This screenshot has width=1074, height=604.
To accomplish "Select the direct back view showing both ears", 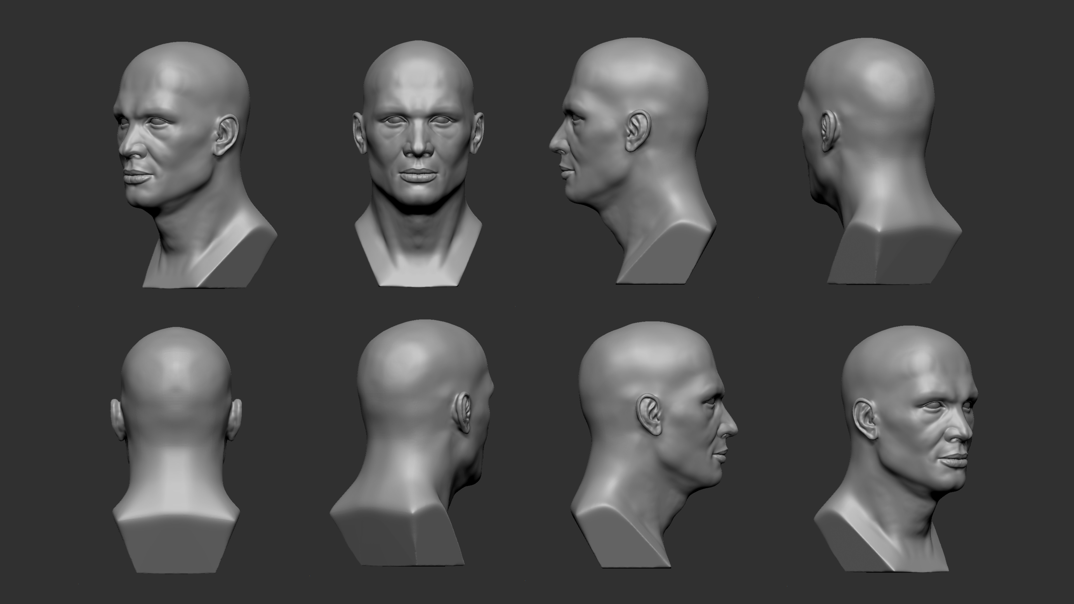I will pyautogui.click(x=176, y=450).
